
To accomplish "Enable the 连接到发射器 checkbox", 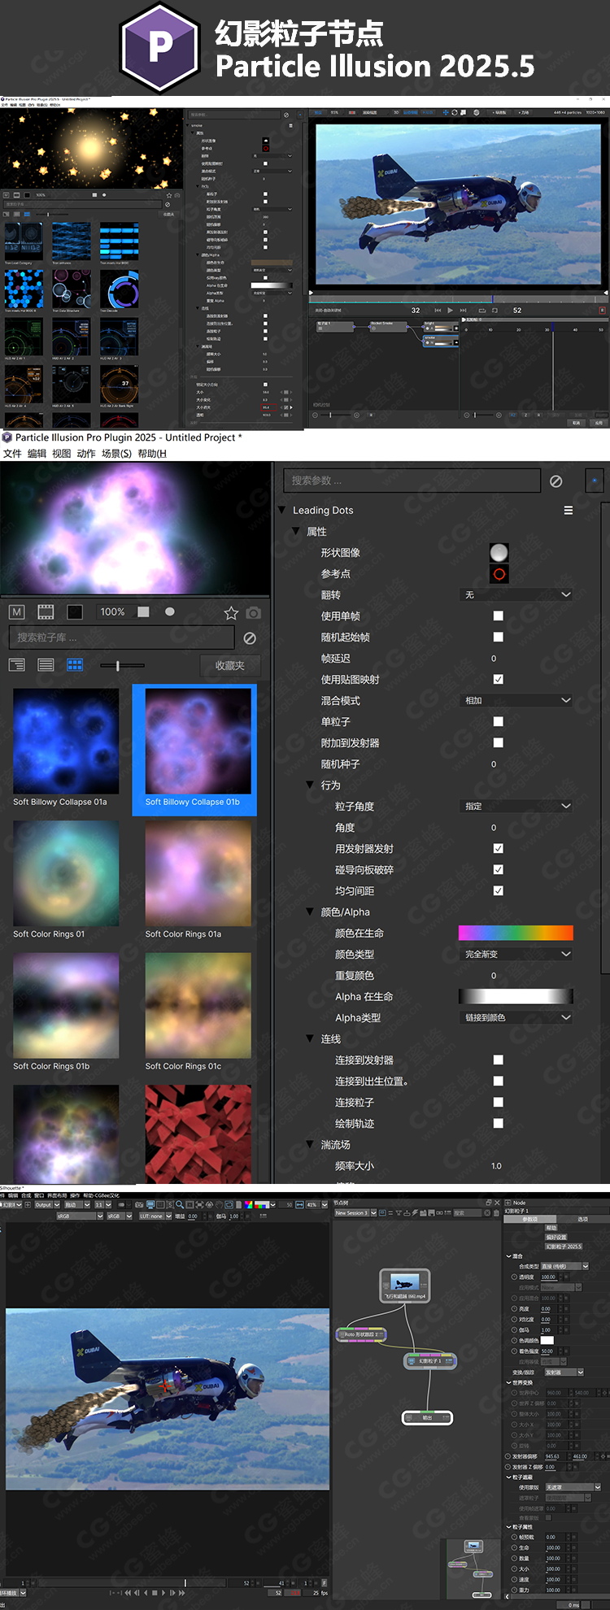I will point(499,1060).
